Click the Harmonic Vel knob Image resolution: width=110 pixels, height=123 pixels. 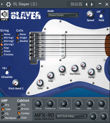point(83,65)
